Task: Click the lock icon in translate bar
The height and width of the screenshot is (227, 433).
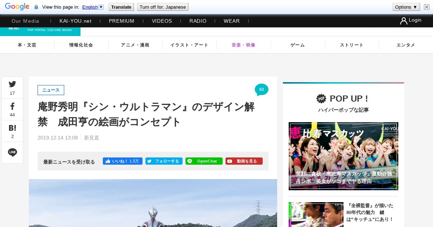Action: (x=36, y=7)
